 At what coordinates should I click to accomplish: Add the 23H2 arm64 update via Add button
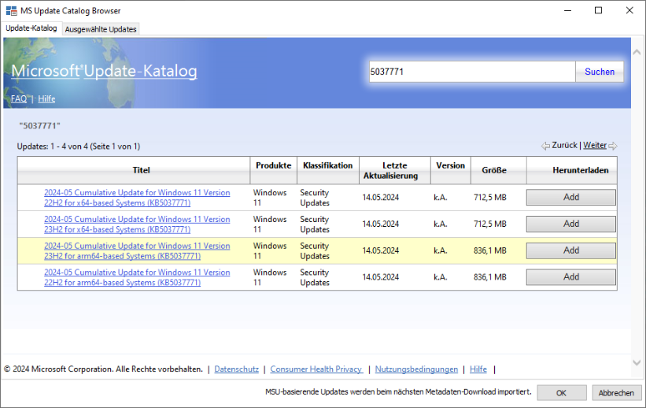(571, 250)
